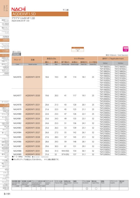Click the AQDEXVF1.5D title banner
The height and width of the screenshot is (198, 140).
pos(40,14)
